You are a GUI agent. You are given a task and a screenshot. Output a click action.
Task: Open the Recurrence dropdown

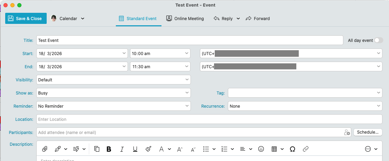point(305,106)
